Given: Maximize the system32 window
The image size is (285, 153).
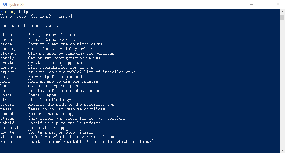Looking at the screenshot, I should [x=265, y=4].
